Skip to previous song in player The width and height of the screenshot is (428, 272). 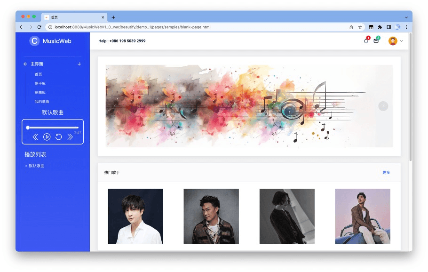coord(35,137)
